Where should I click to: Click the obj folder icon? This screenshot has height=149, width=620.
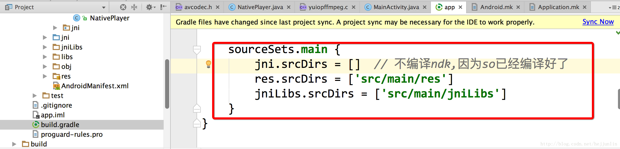pyautogui.click(x=56, y=66)
